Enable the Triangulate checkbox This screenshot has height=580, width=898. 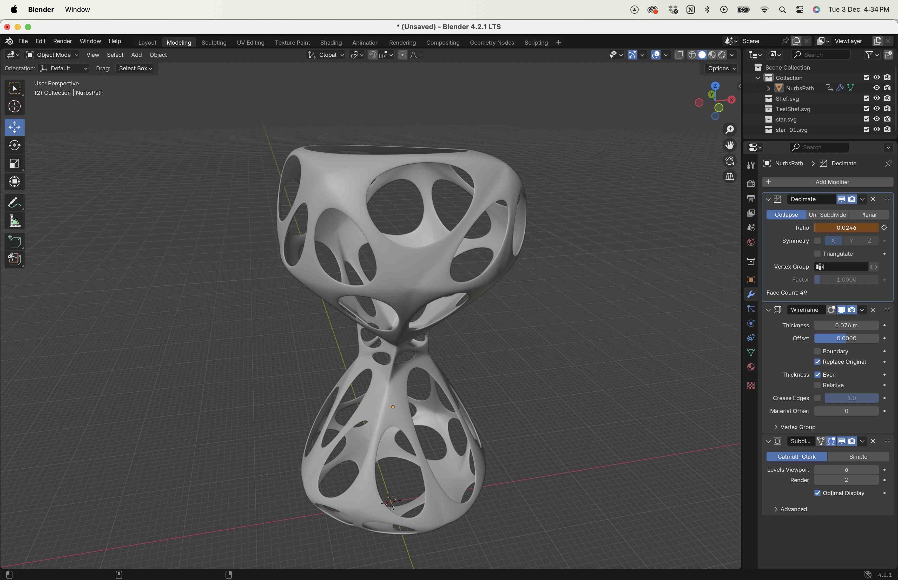(x=817, y=254)
